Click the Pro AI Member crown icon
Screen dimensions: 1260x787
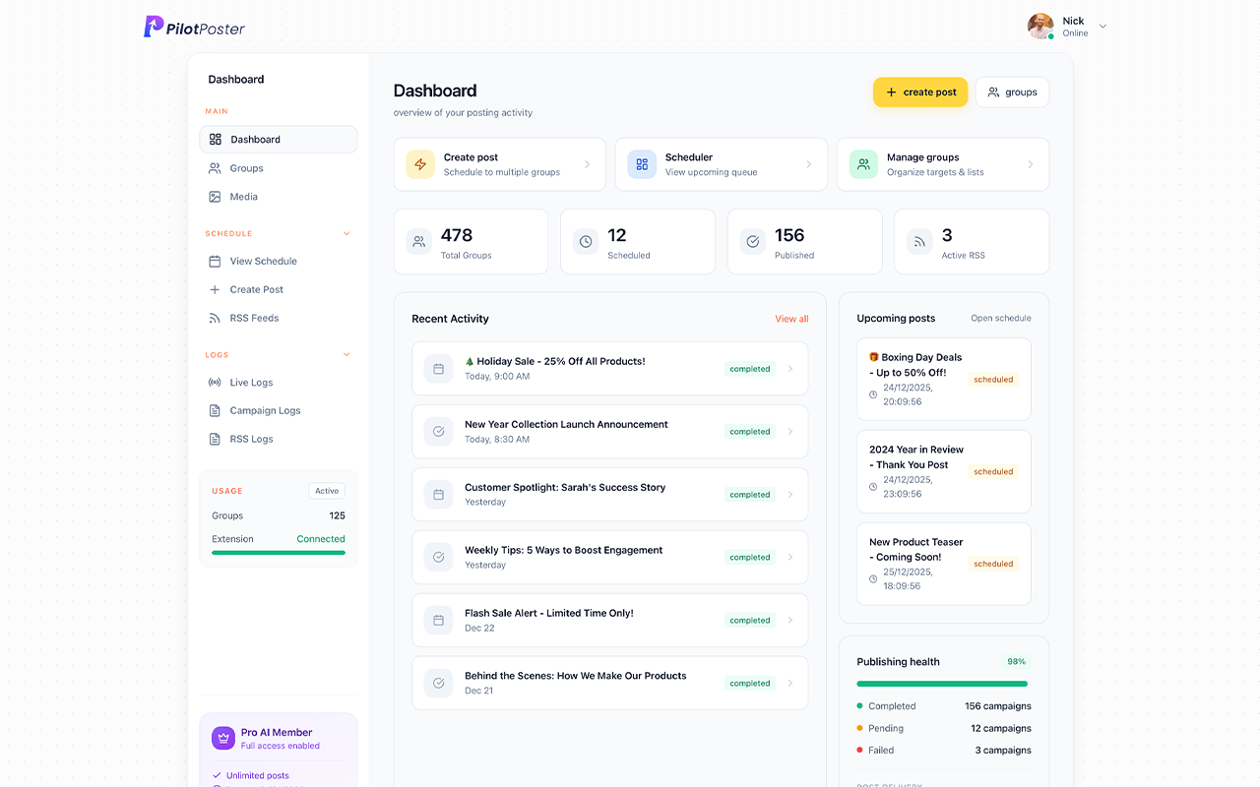coord(223,738)
